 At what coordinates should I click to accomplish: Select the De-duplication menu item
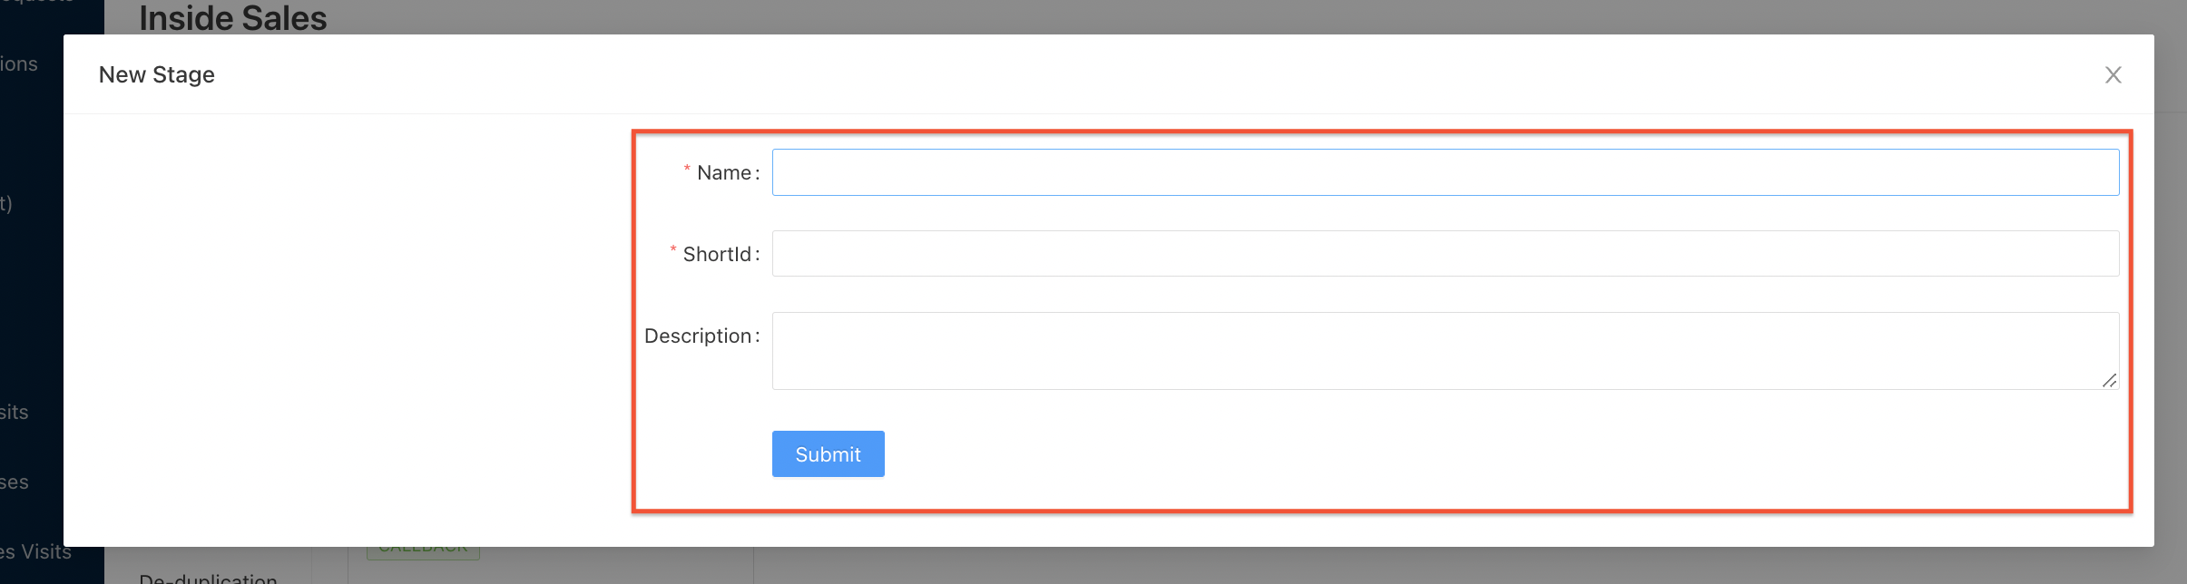click(x=208, y=577)
